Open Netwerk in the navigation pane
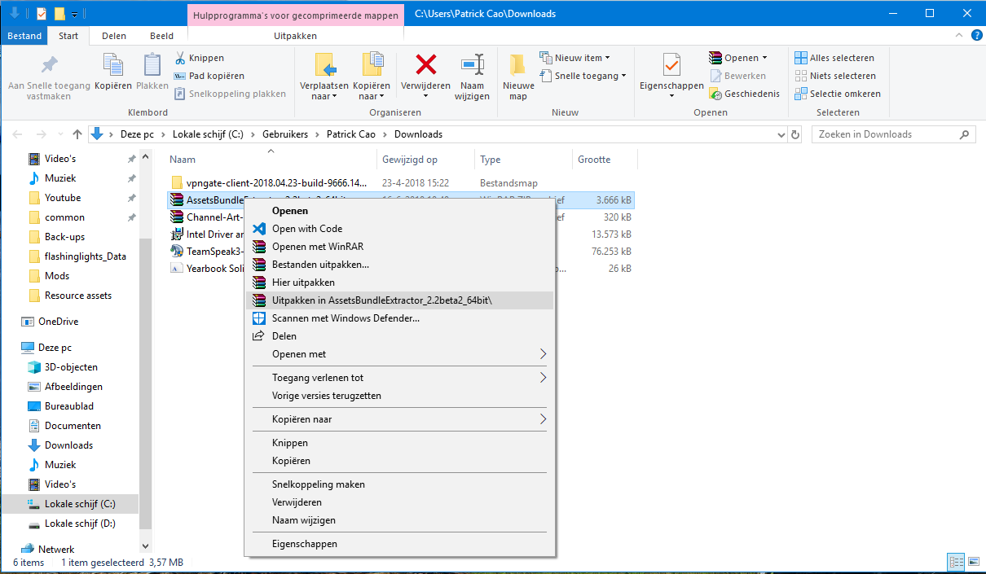Screen dimensions: 986x574 click(56, 550)
